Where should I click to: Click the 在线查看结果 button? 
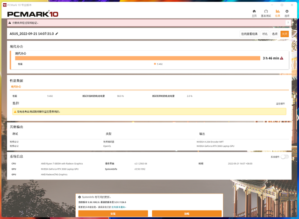[x=249, y=34]
